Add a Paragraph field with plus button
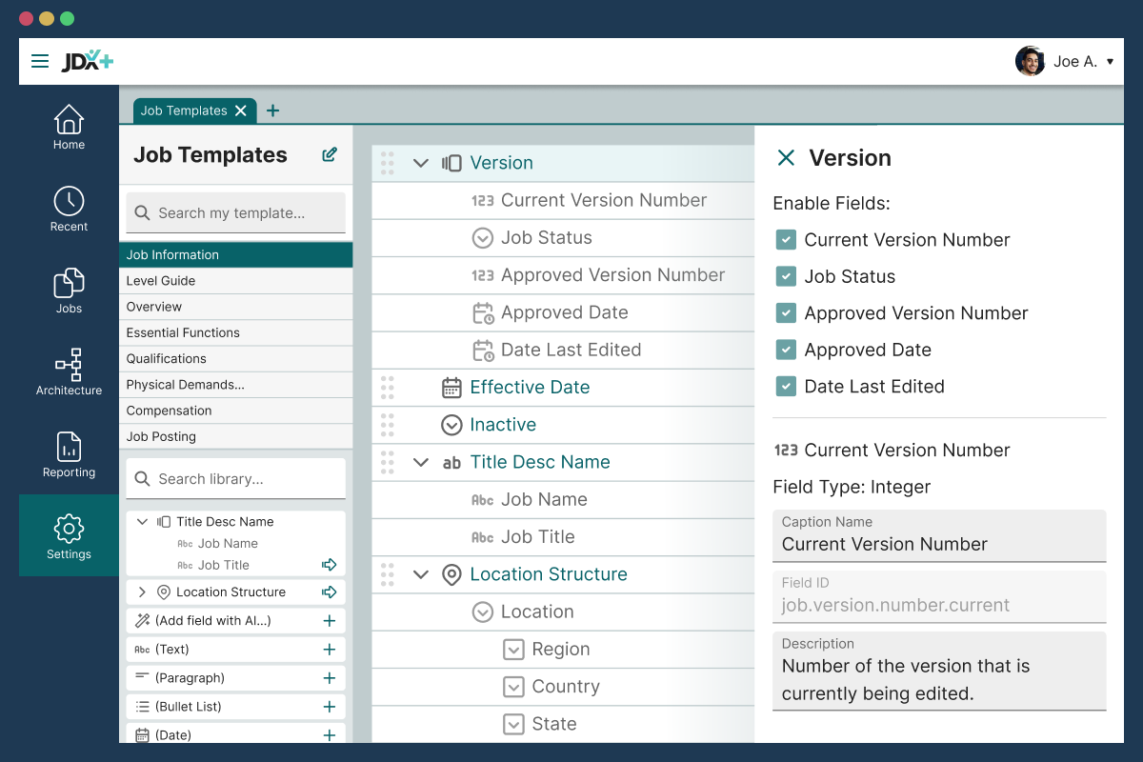 [330, 678]
